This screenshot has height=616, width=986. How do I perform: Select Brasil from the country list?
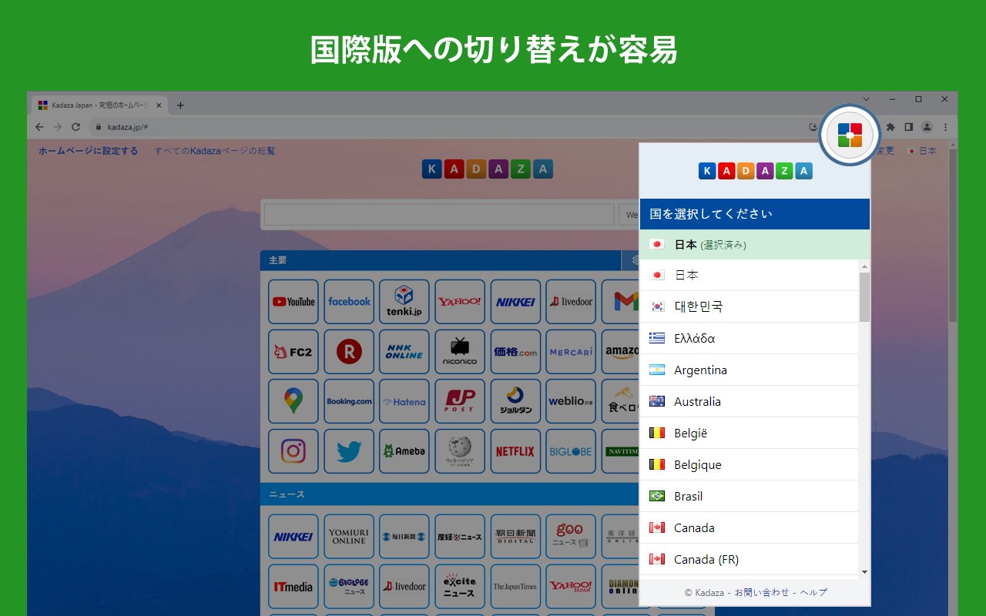pos(749,496)
